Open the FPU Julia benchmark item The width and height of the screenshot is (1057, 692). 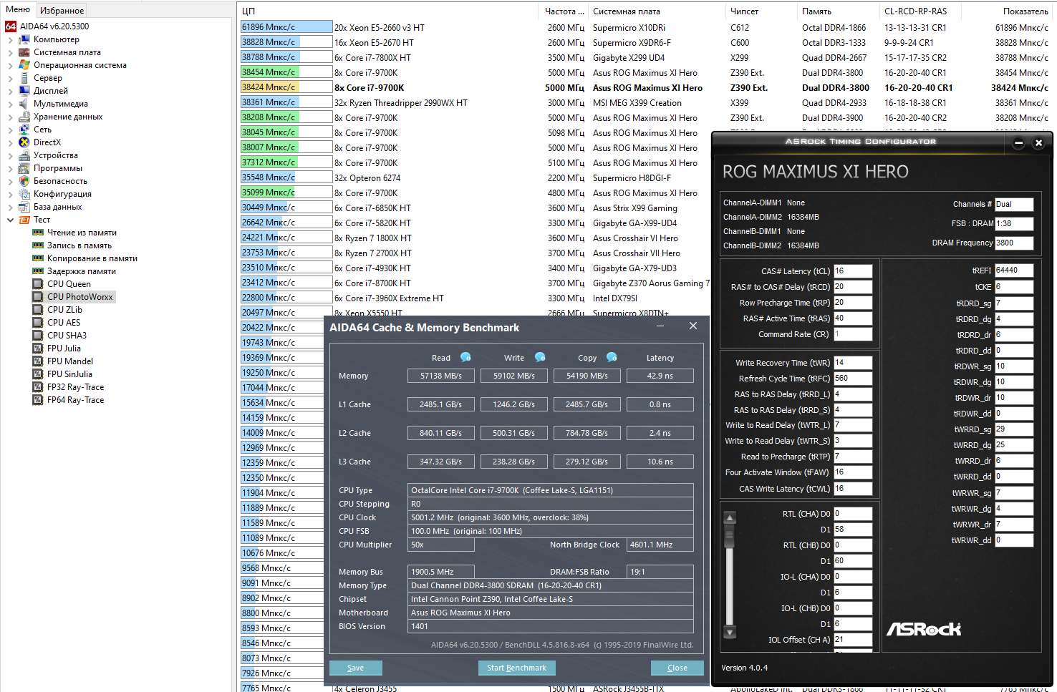[x=64, y=349]
